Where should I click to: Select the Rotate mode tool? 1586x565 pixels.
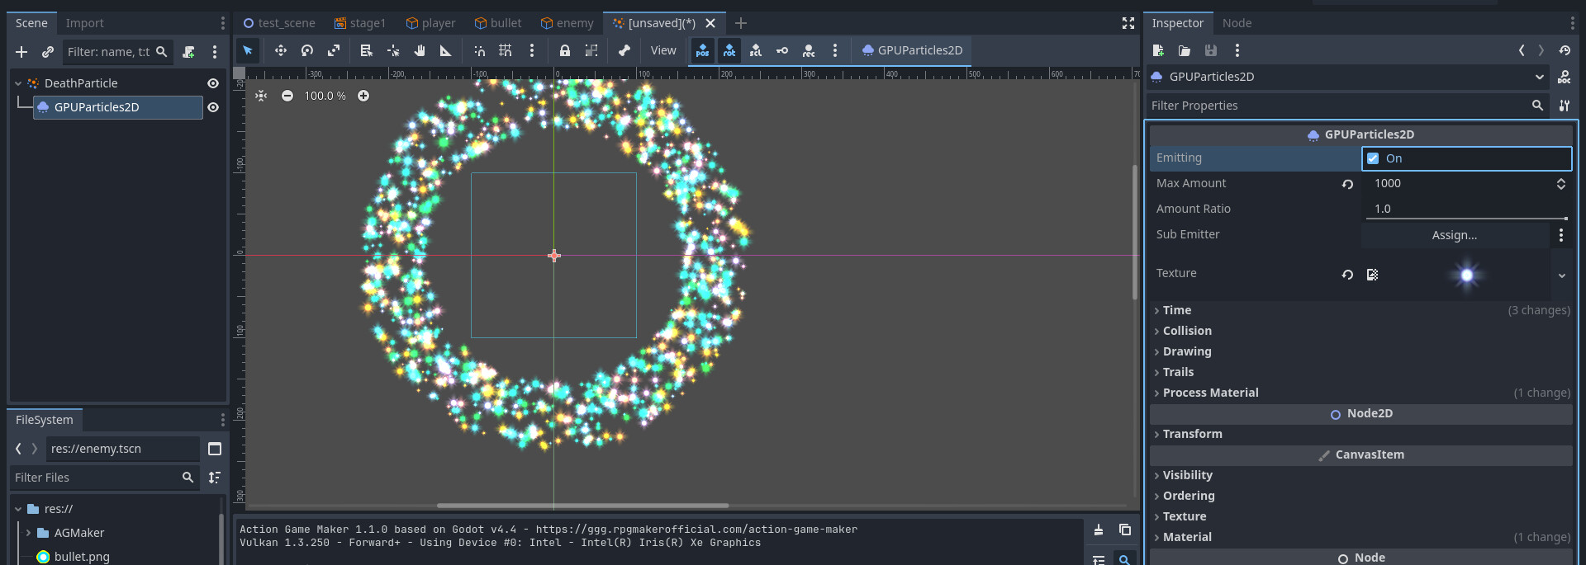click(307, 51)
